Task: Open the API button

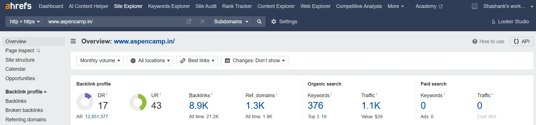Action: [x=522, y=41]
